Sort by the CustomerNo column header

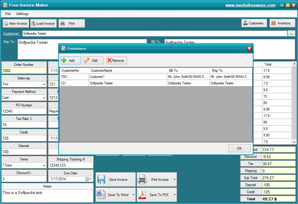coord(74,71)
